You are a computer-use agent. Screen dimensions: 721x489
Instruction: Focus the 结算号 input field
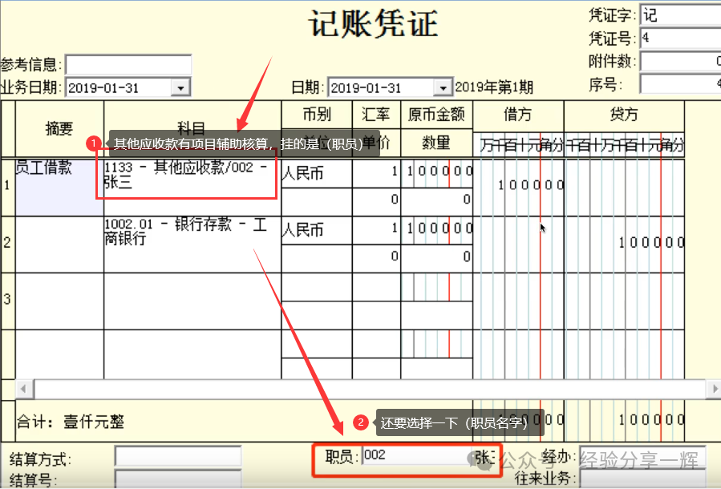tap(177, 479)
